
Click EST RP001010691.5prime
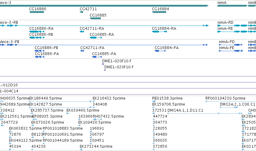click(x=44, y=137)
